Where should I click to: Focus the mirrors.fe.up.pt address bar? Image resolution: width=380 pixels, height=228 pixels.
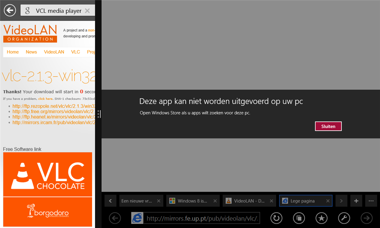202,218
